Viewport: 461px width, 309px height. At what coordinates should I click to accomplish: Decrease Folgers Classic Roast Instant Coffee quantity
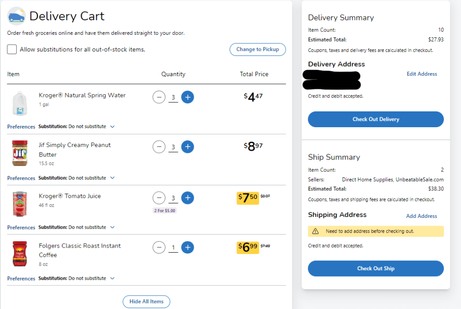[x=159, y=247]
